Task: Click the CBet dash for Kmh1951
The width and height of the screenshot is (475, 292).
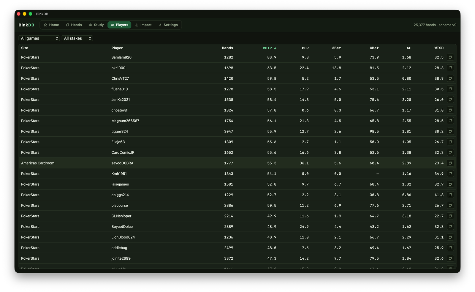Action: (377, 174)
